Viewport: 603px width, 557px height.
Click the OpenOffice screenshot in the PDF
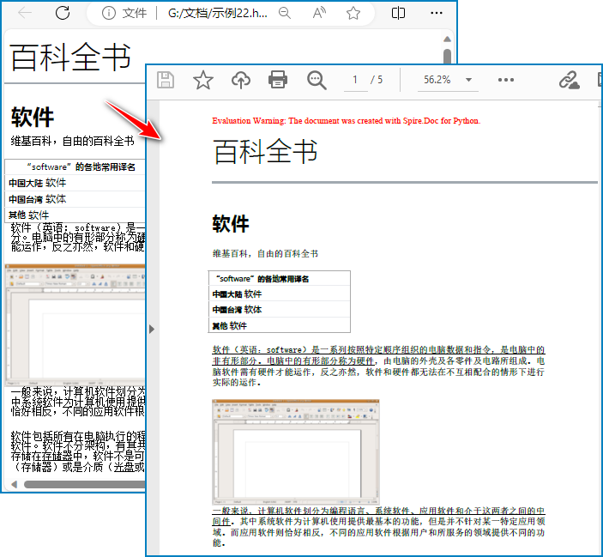click(295, 452)
